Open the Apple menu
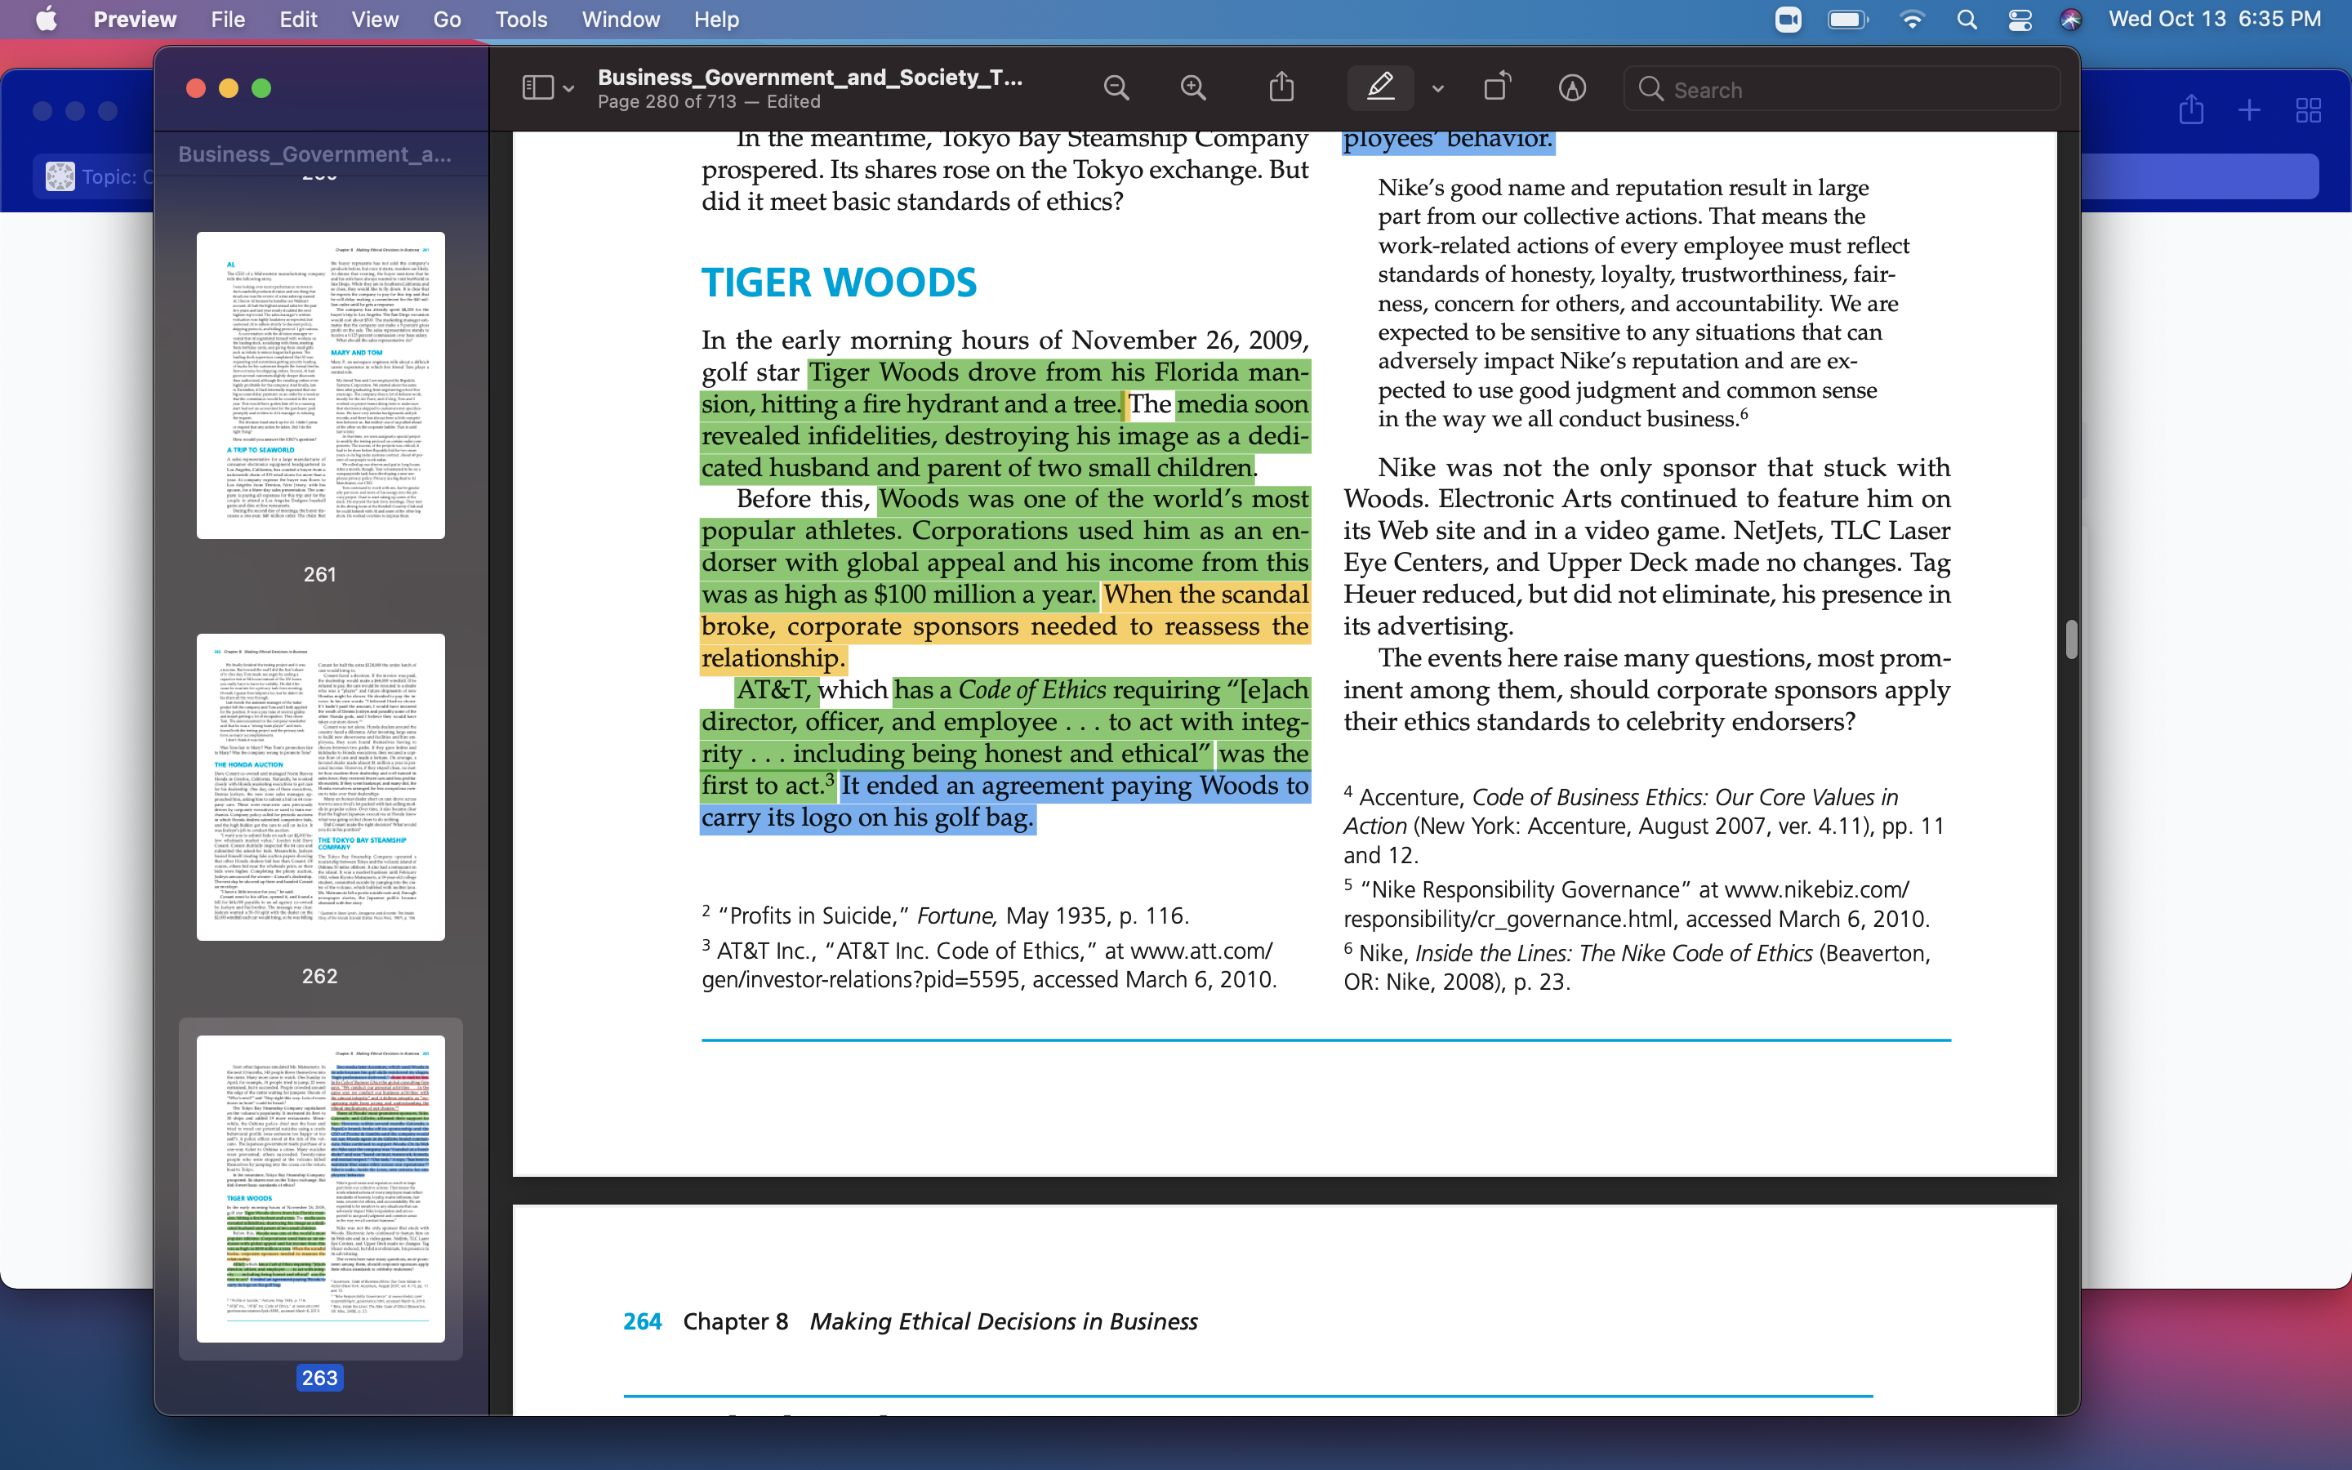2352x1470 pixels. click(x=46, y=20)
